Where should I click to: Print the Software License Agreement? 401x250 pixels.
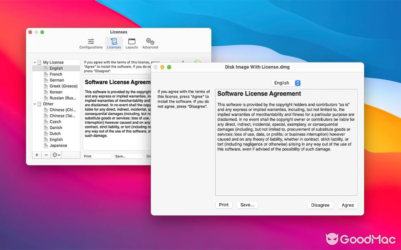[x=224, y=205]
